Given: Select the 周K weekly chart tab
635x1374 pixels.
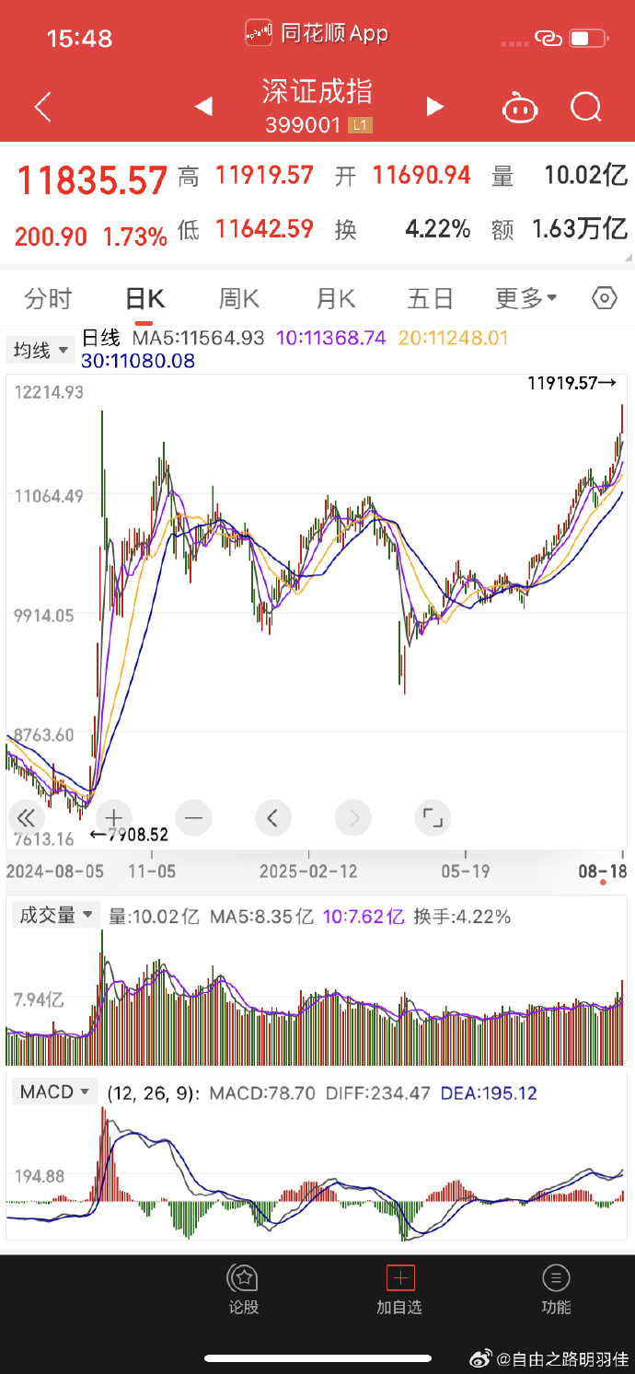Looking at the screenshot, I should point(238,298).
